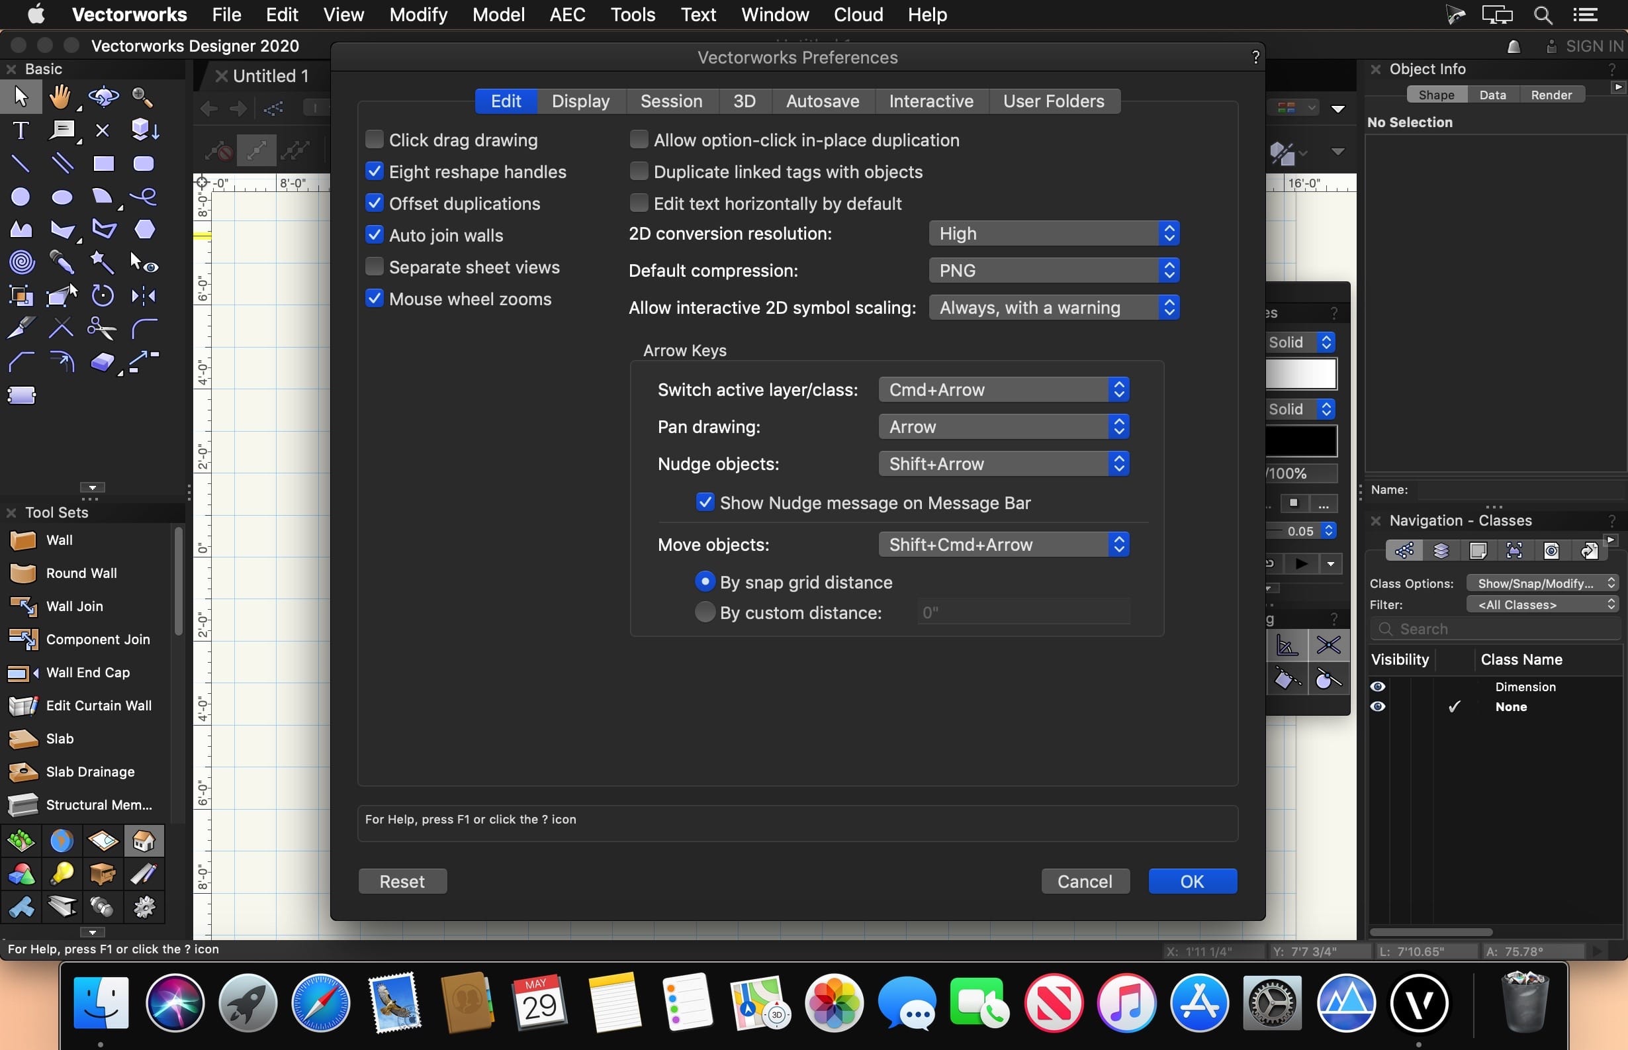This screenshot has height=1050, width=1628.
Task: Select the Zoom magnifier tool
Action: click(x=143, y=97)
